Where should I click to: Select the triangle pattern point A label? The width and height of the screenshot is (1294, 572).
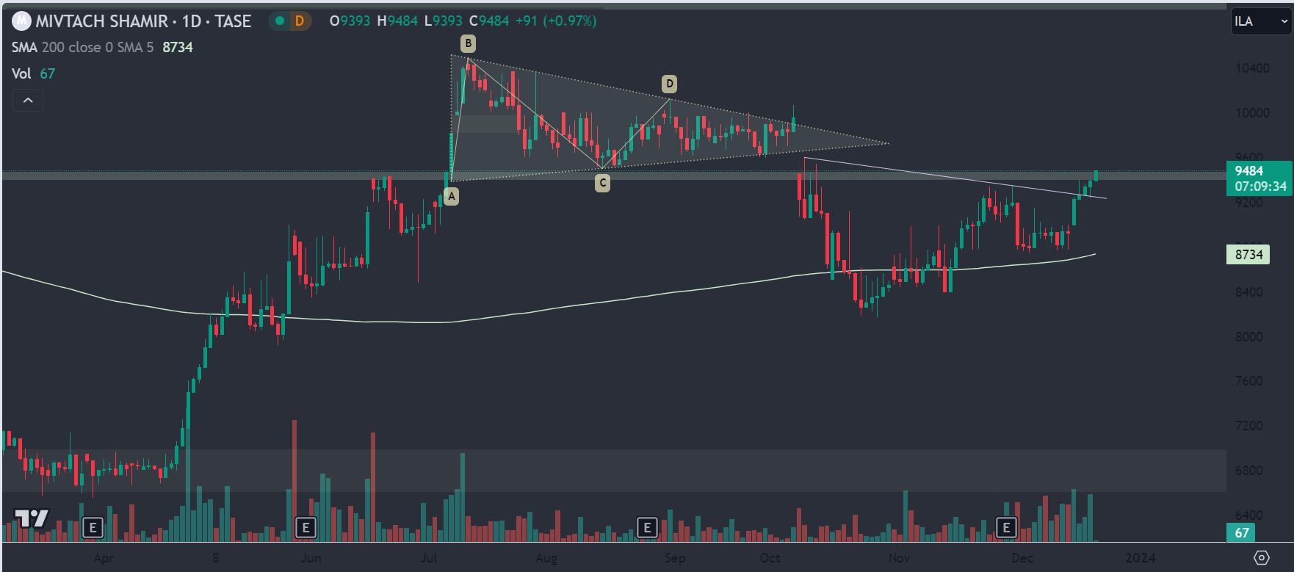point(451,196)
